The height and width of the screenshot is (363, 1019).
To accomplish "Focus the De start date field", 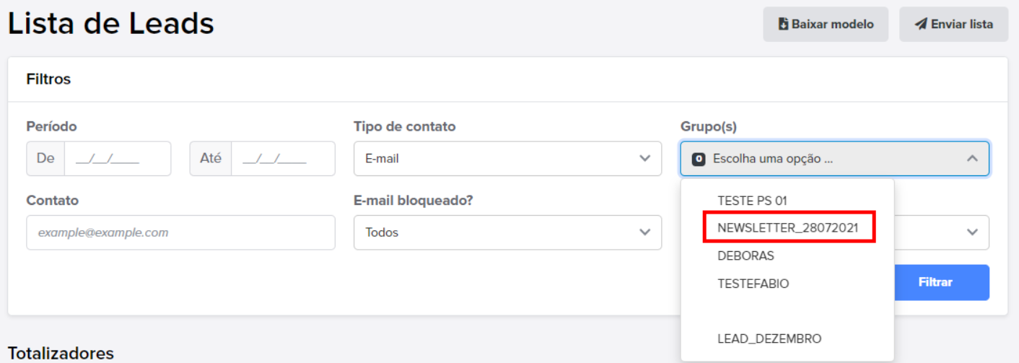I will point(118,159).
